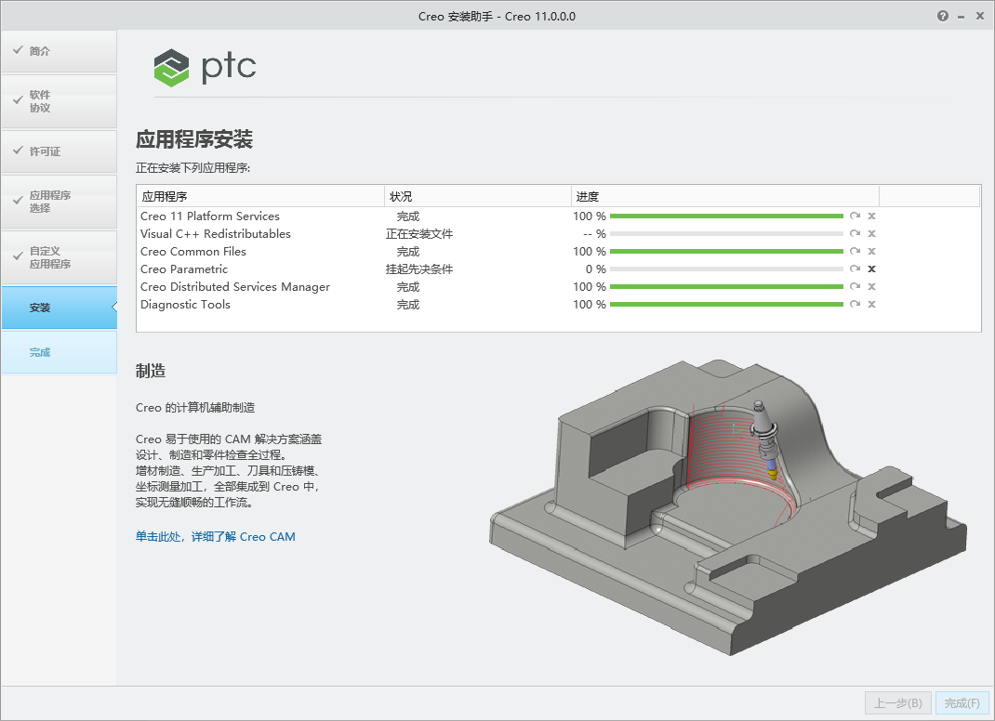Retry the Visual C++ Redistributables installation

pyautogui.click(x=855, y=233)
